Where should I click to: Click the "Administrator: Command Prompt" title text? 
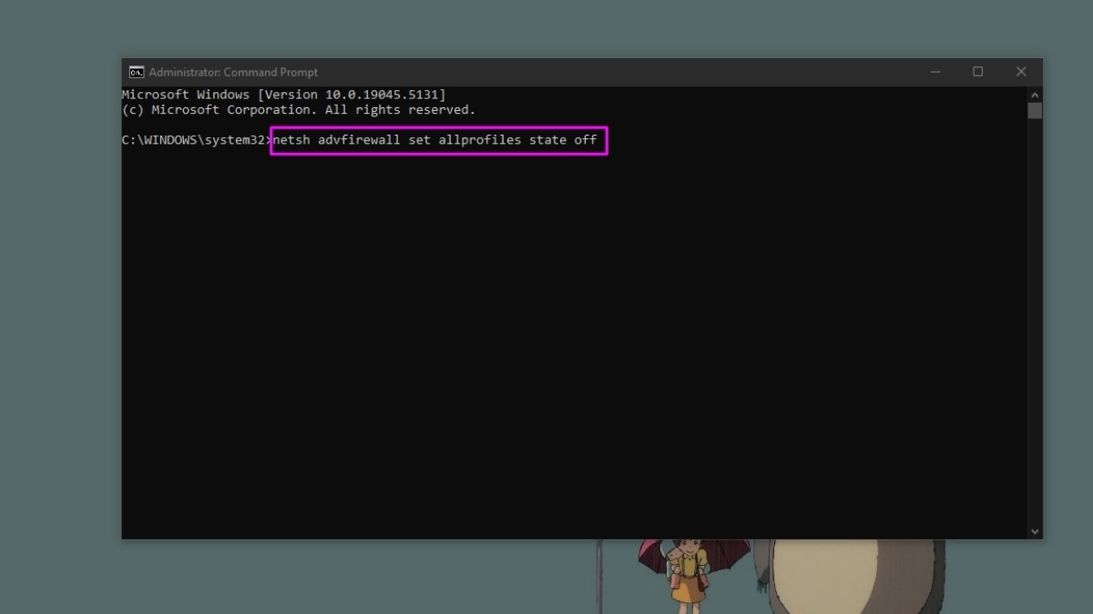pyautogui.click(x=233, y=72)
